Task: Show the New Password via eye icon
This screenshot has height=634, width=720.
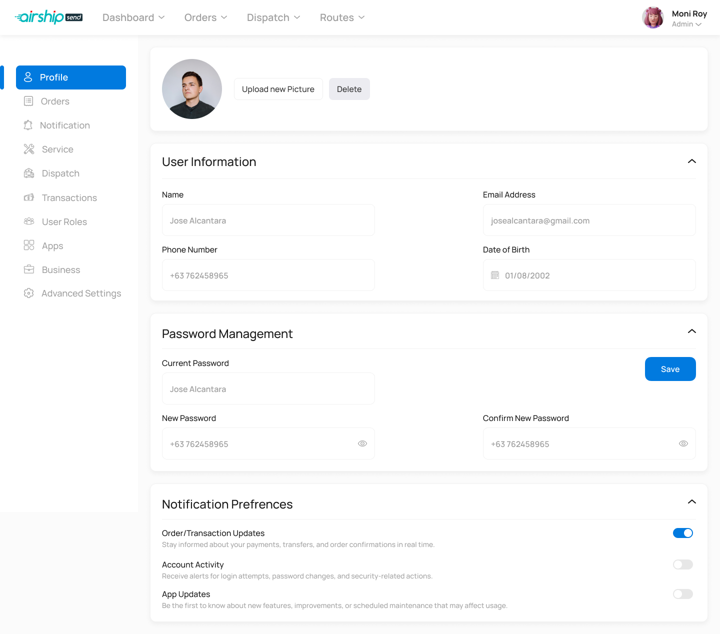Action: pos(362,443)
